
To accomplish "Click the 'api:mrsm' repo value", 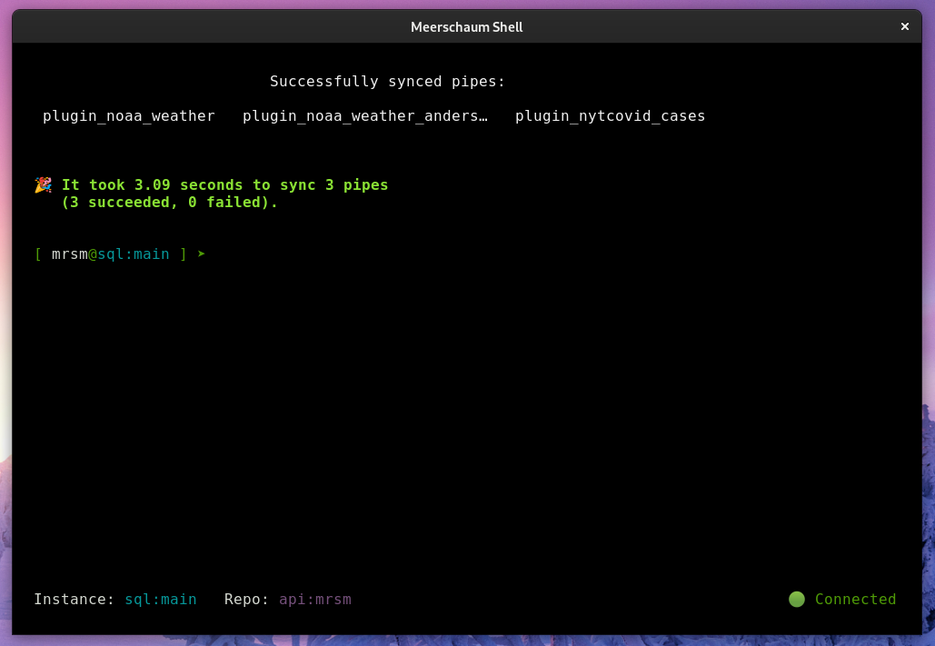I will pyautogui.click(x=315, y=599).
